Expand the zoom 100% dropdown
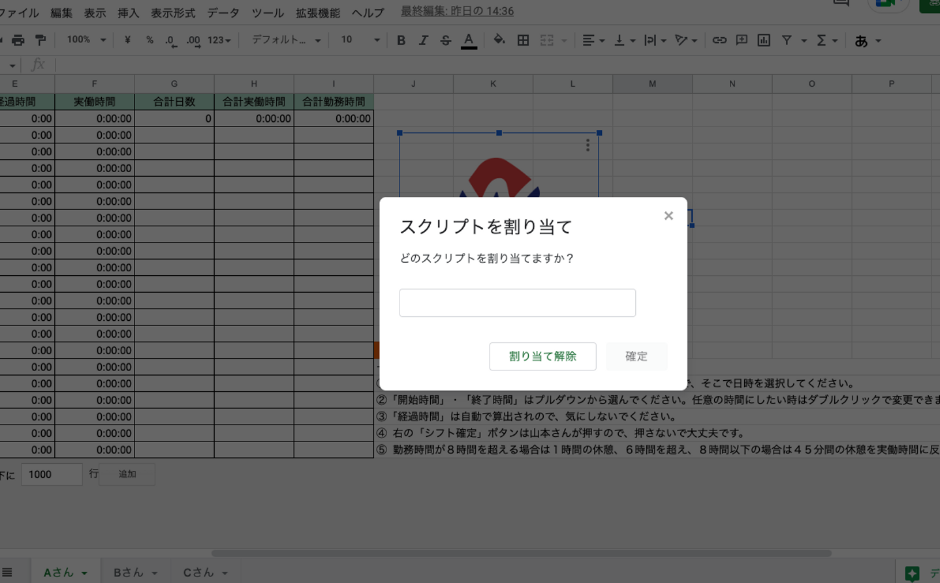 click(x=86, y=40)
